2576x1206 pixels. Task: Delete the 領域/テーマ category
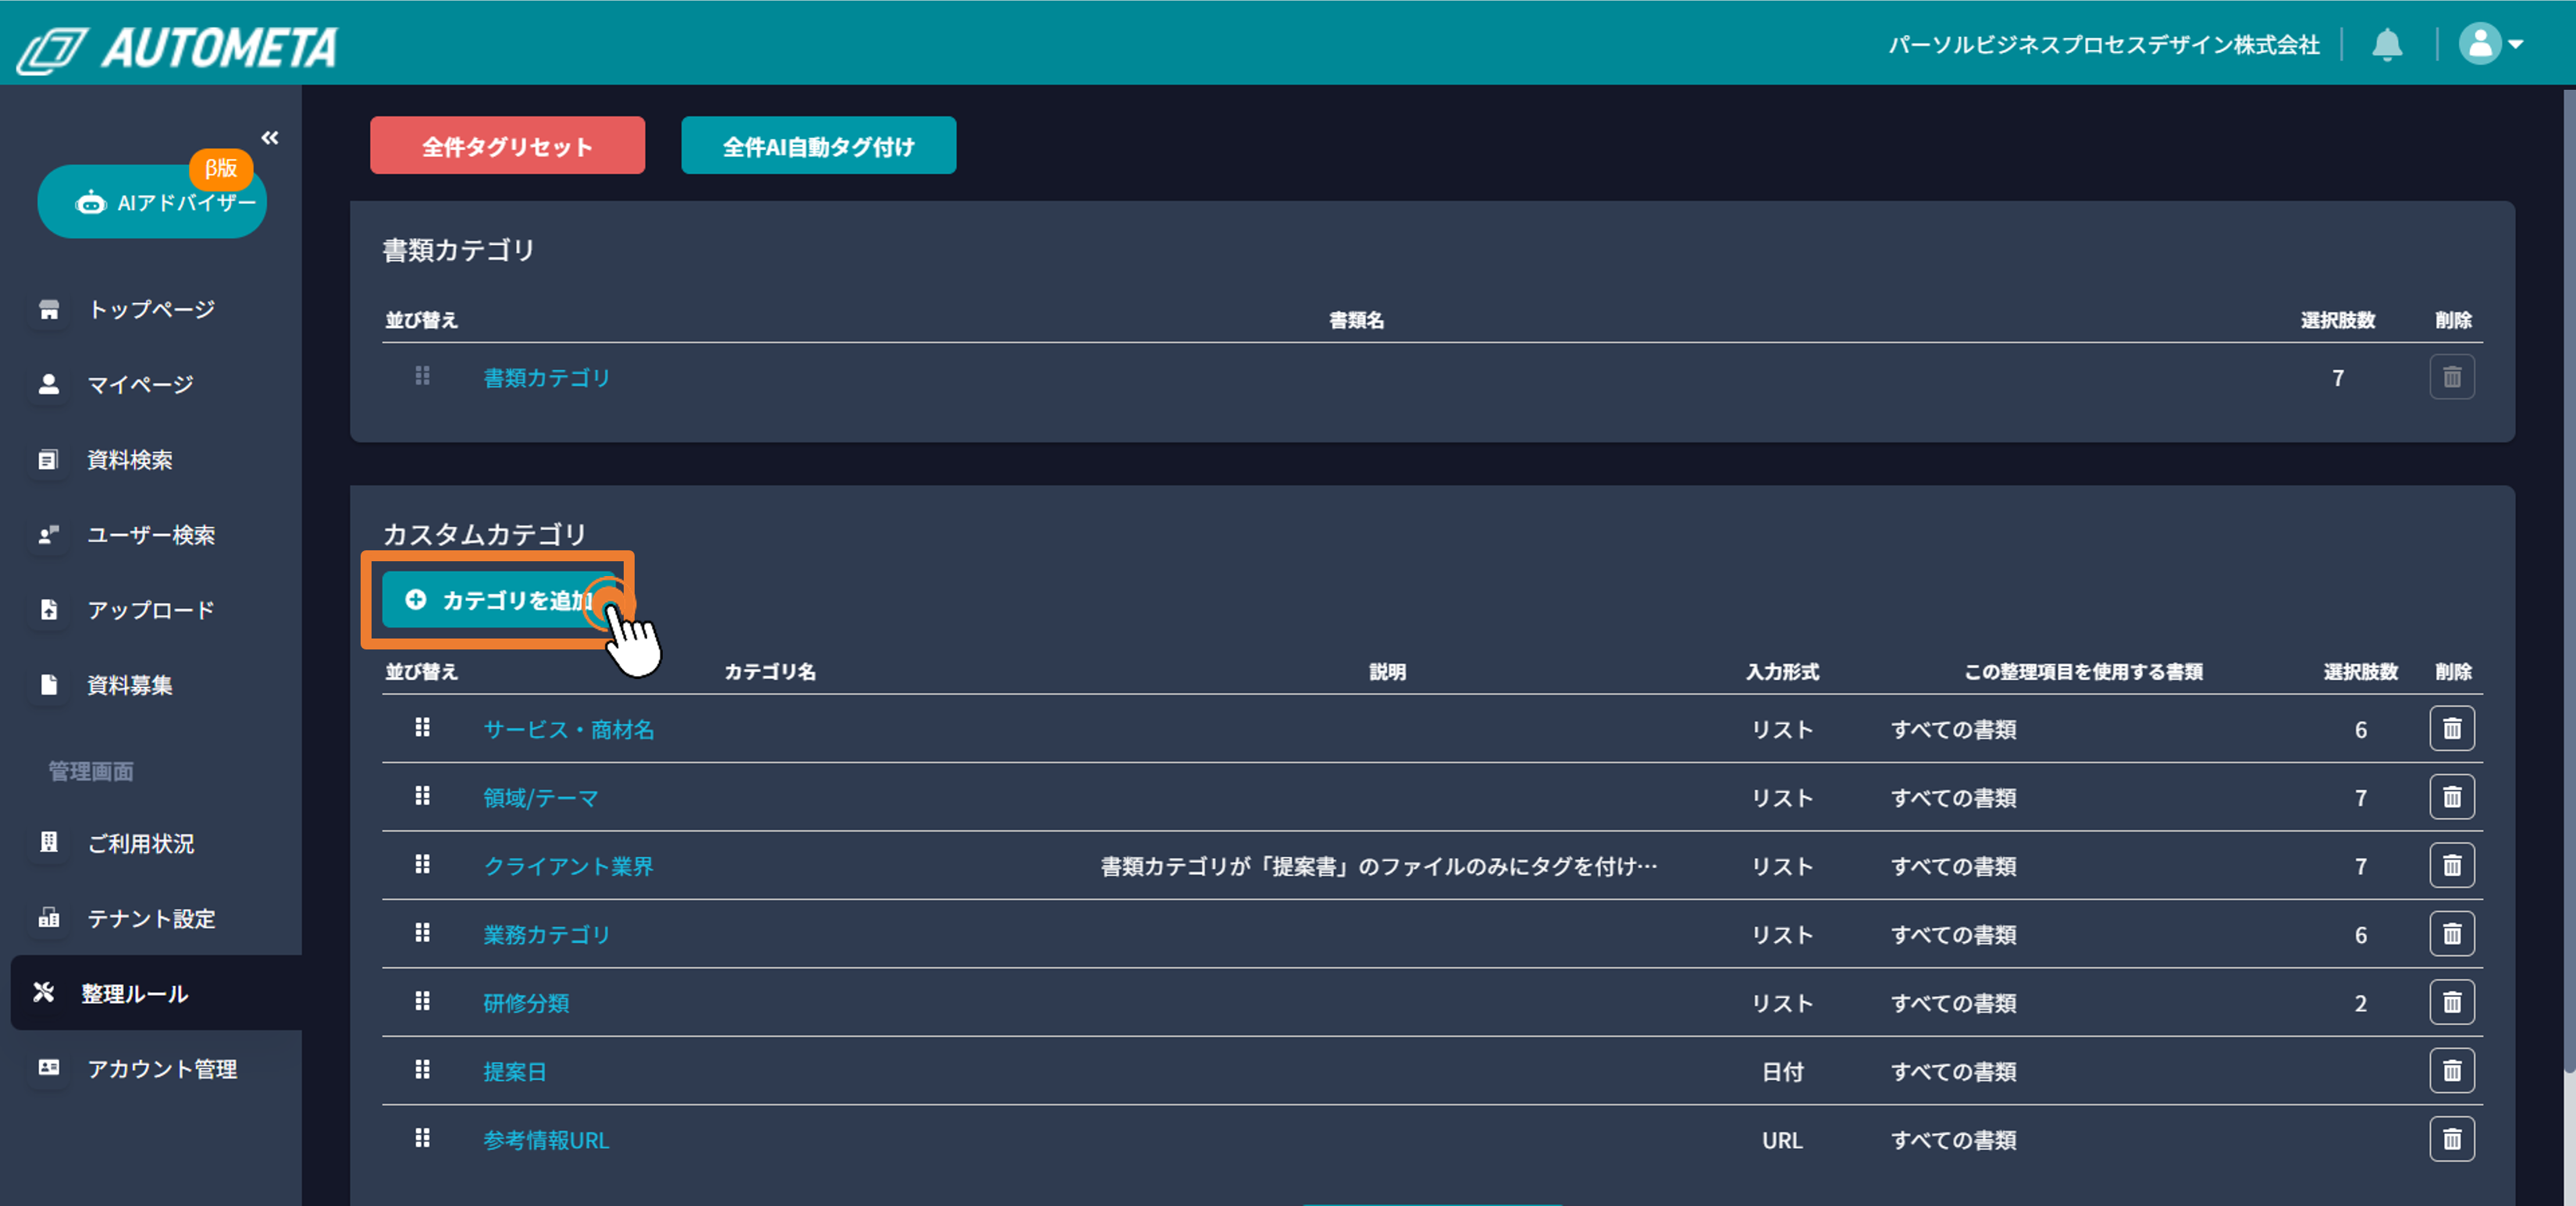pyautogui.click(x=2452, y=797)
